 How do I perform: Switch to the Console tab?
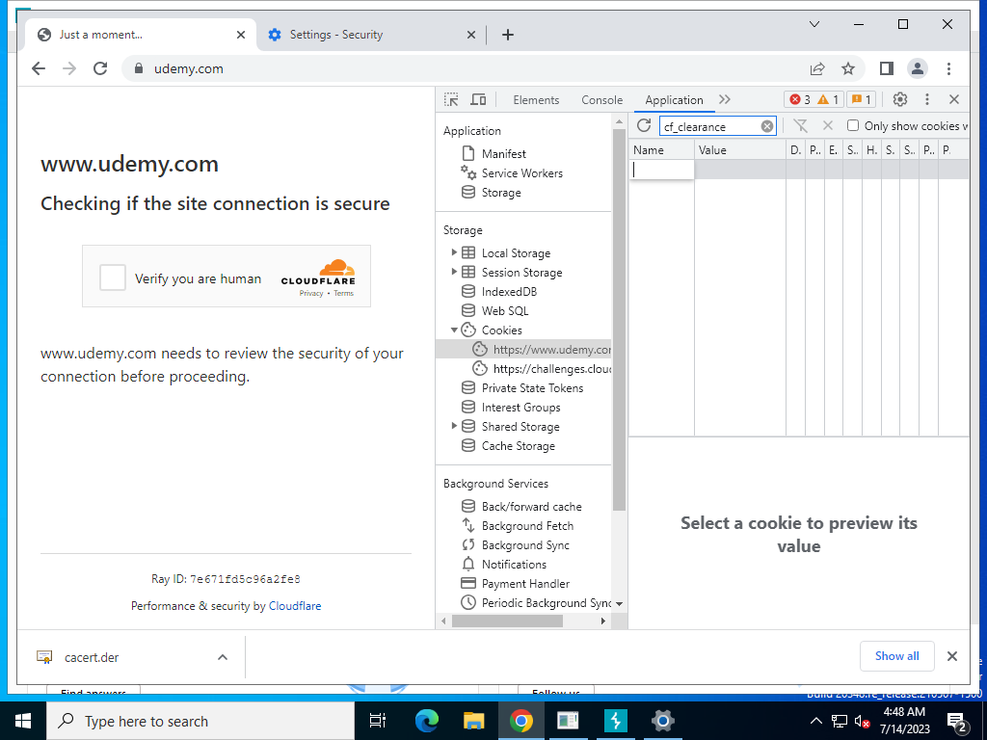601,99
